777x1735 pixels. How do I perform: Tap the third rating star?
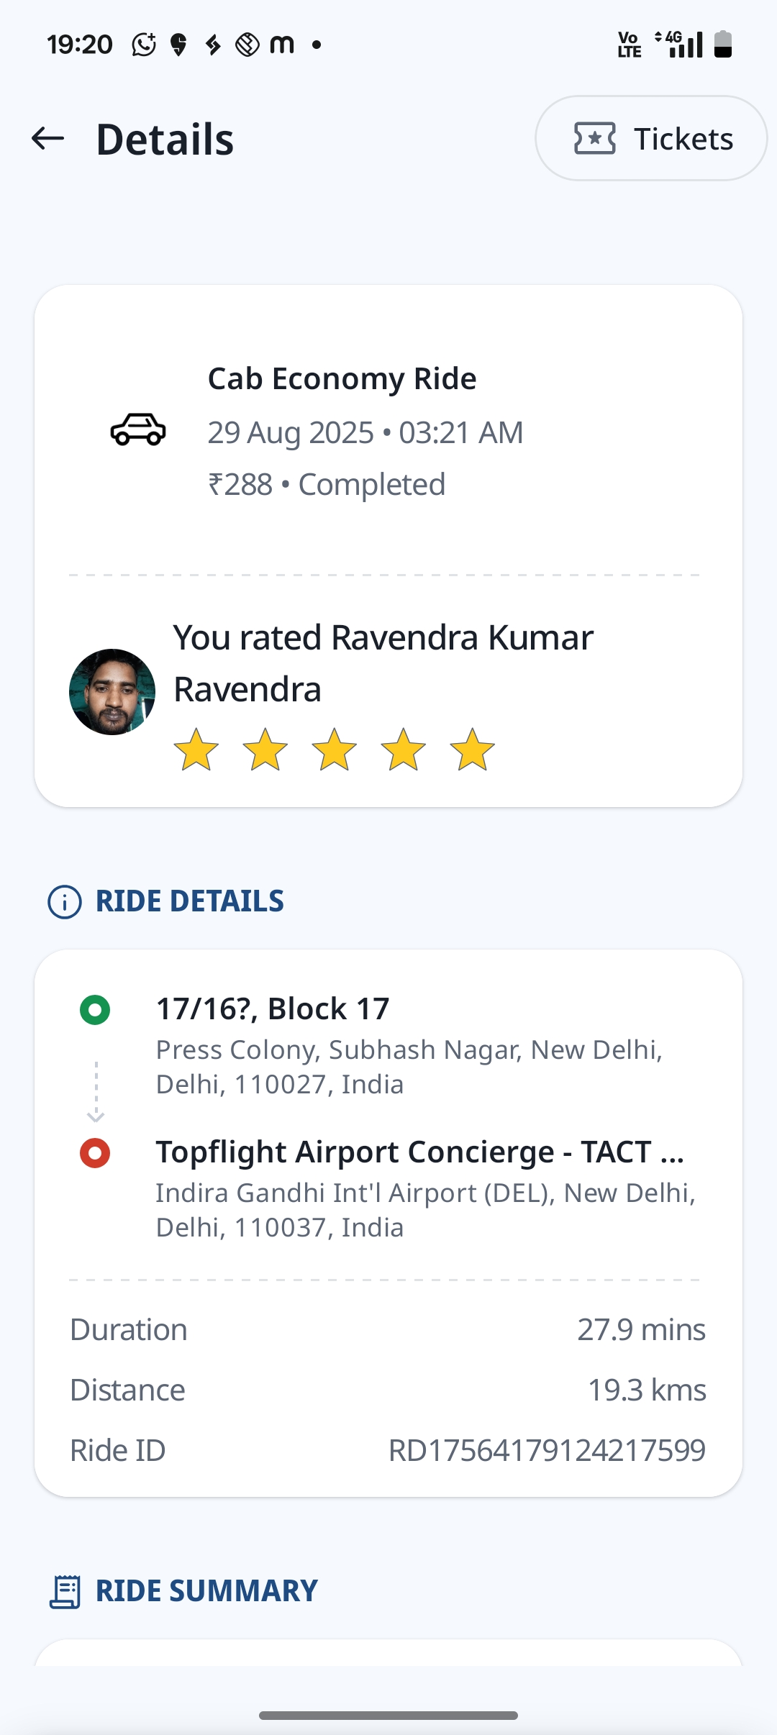335,750
